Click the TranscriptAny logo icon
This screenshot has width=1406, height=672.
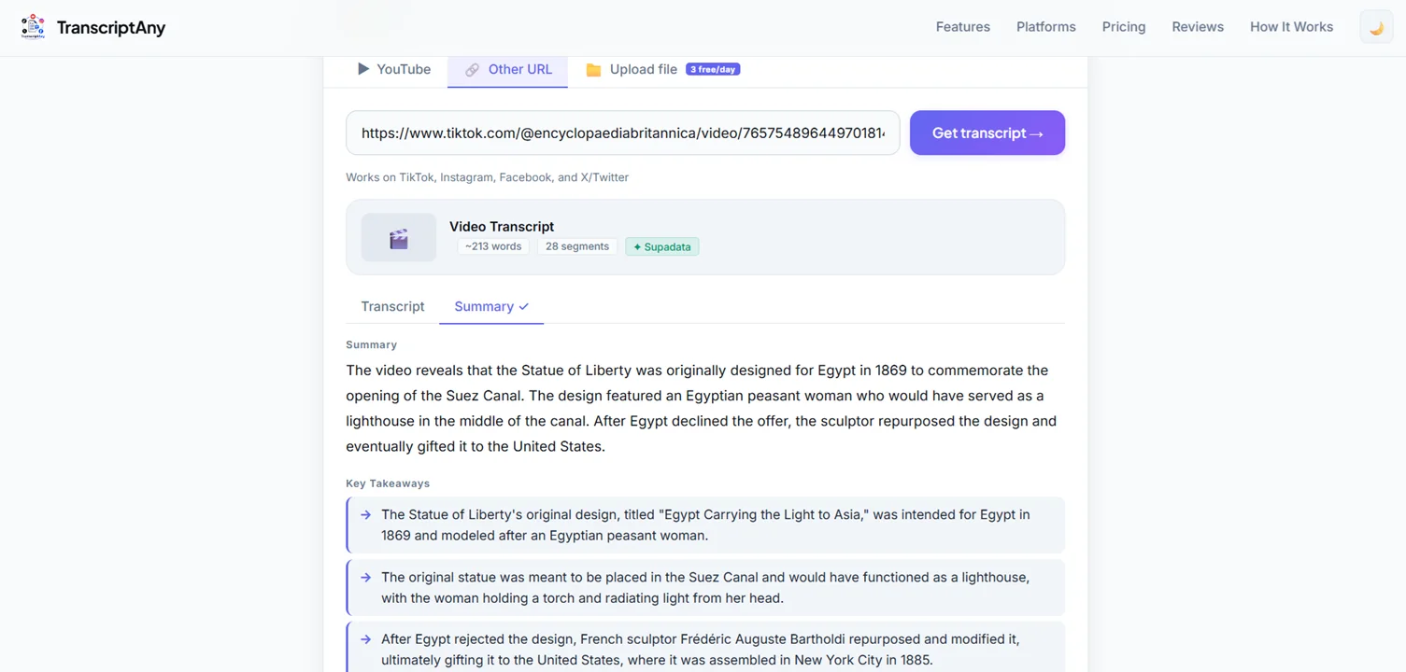coord(33,27)
